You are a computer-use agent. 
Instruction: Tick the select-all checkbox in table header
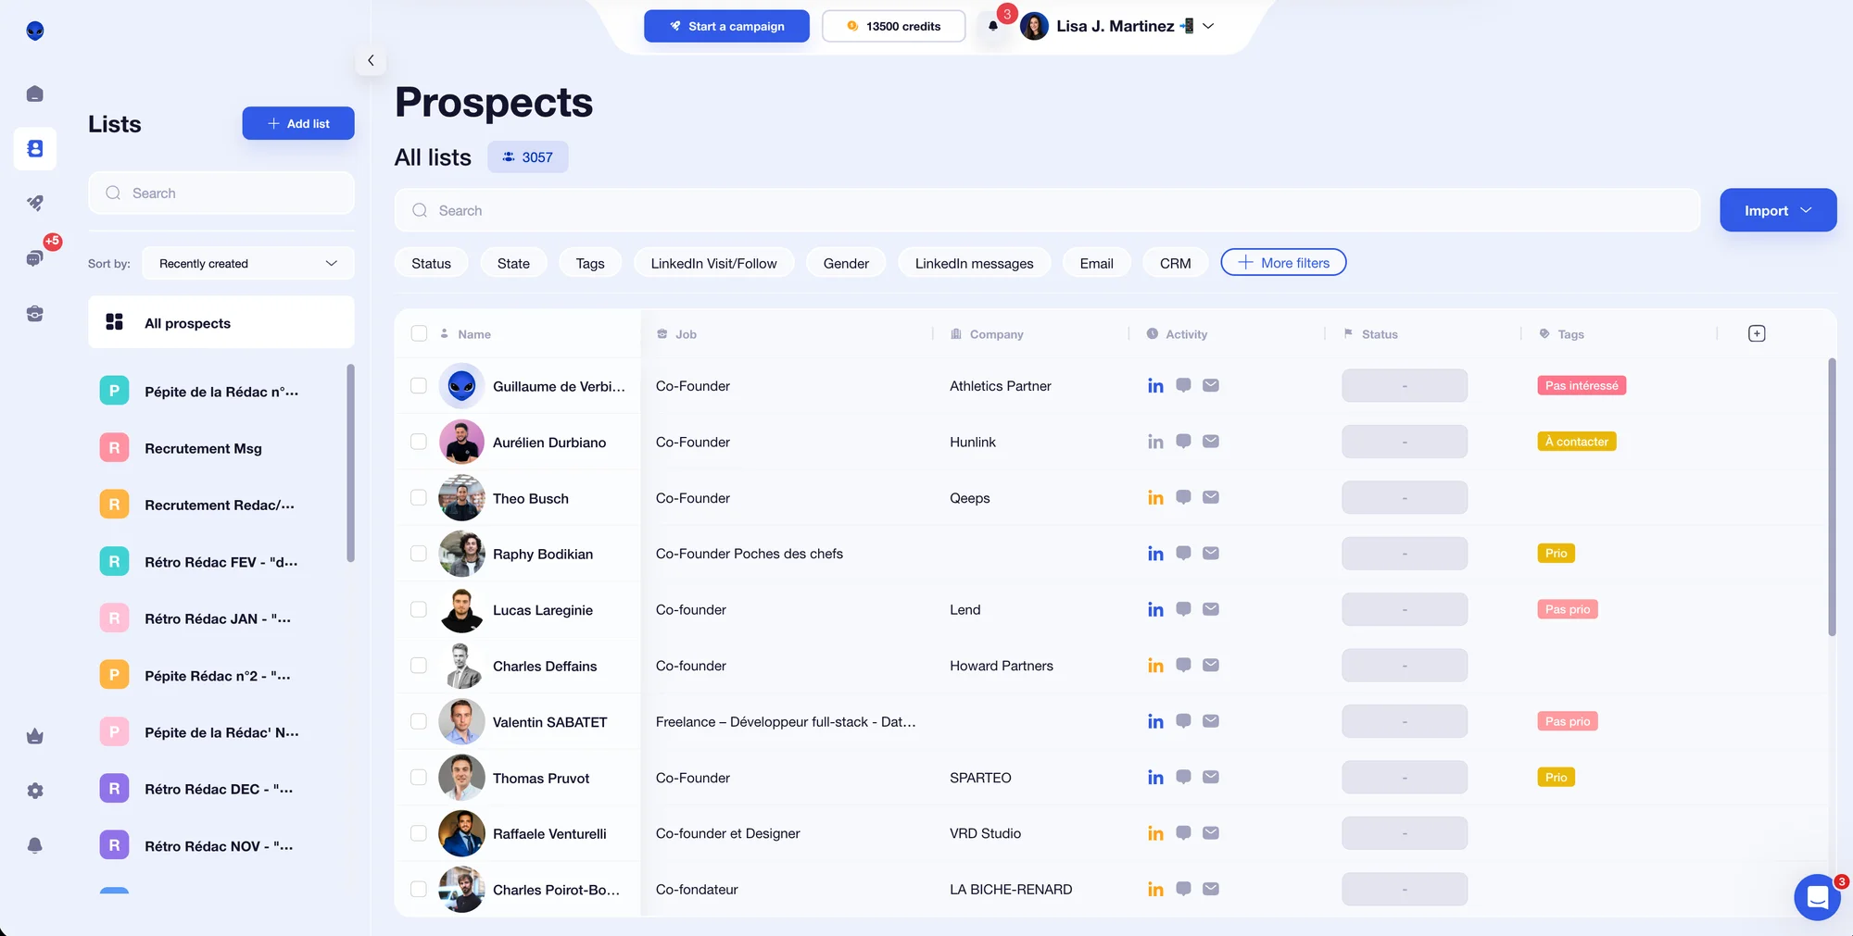[419, 333]
